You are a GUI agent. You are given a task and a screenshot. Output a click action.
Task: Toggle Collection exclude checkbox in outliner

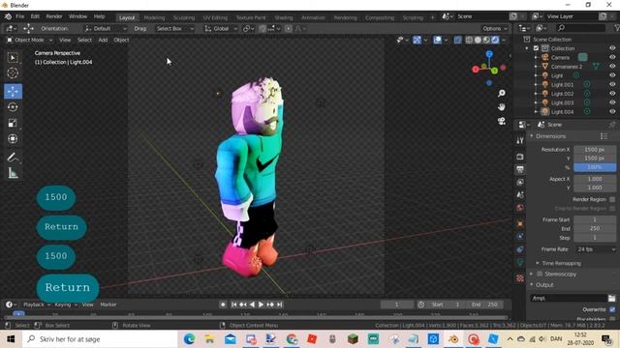536,48
